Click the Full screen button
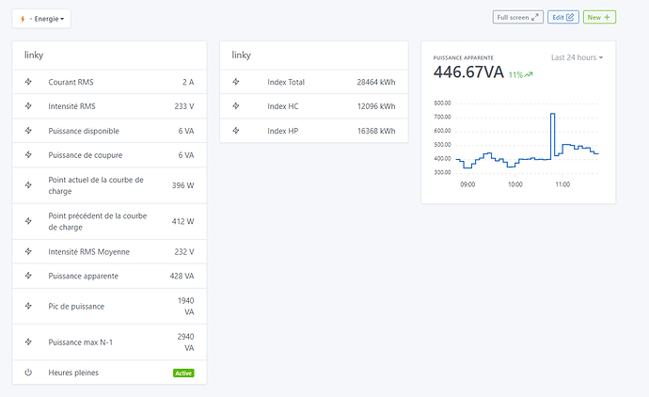 518,17
